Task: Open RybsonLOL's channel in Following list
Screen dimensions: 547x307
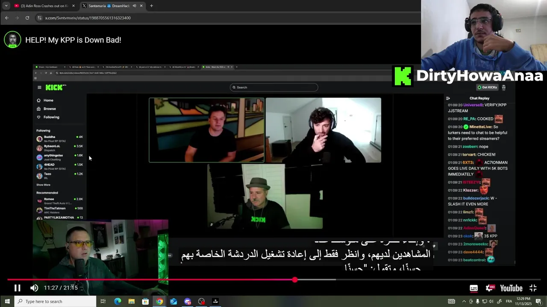Action: tap(59, 148)
